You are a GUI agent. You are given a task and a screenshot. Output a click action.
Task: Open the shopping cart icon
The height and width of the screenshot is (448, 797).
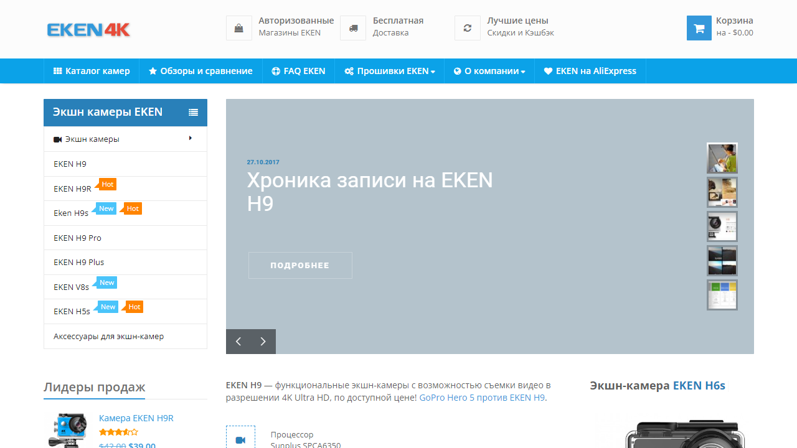699,28
